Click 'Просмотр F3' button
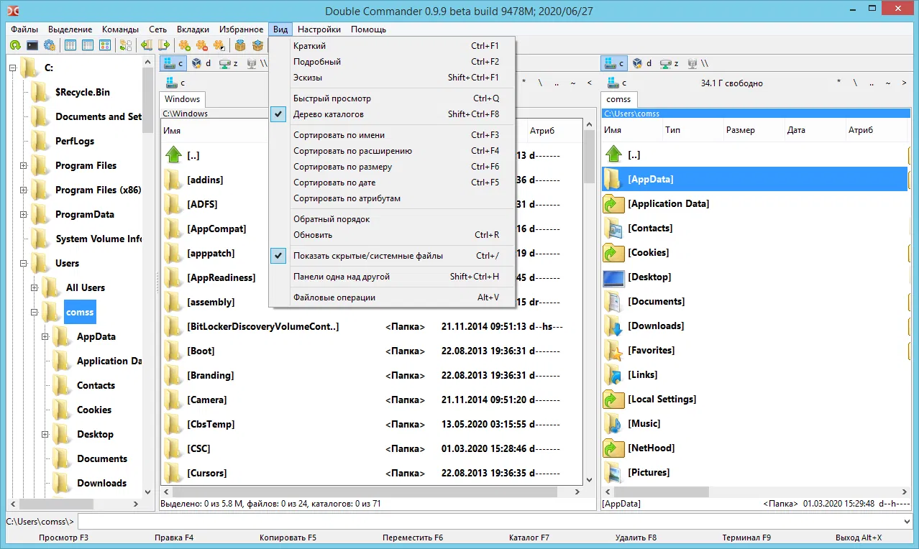 pyautogui.click(x=64, y=538)
